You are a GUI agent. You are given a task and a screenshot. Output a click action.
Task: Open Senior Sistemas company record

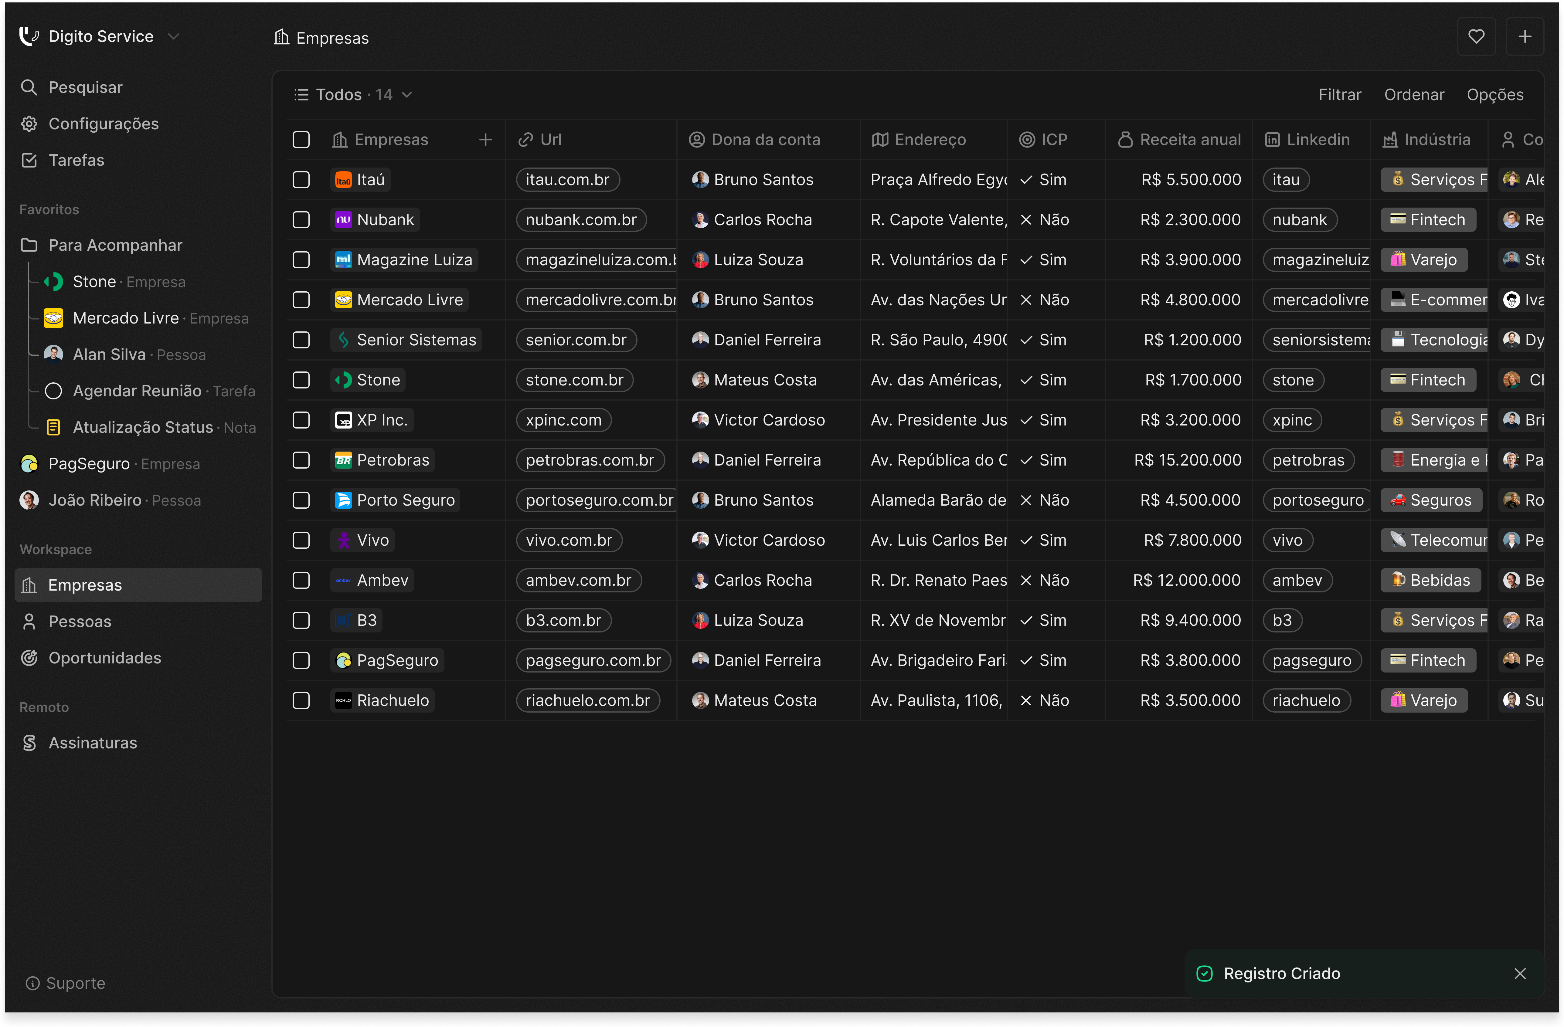click(x=406, y=340)
